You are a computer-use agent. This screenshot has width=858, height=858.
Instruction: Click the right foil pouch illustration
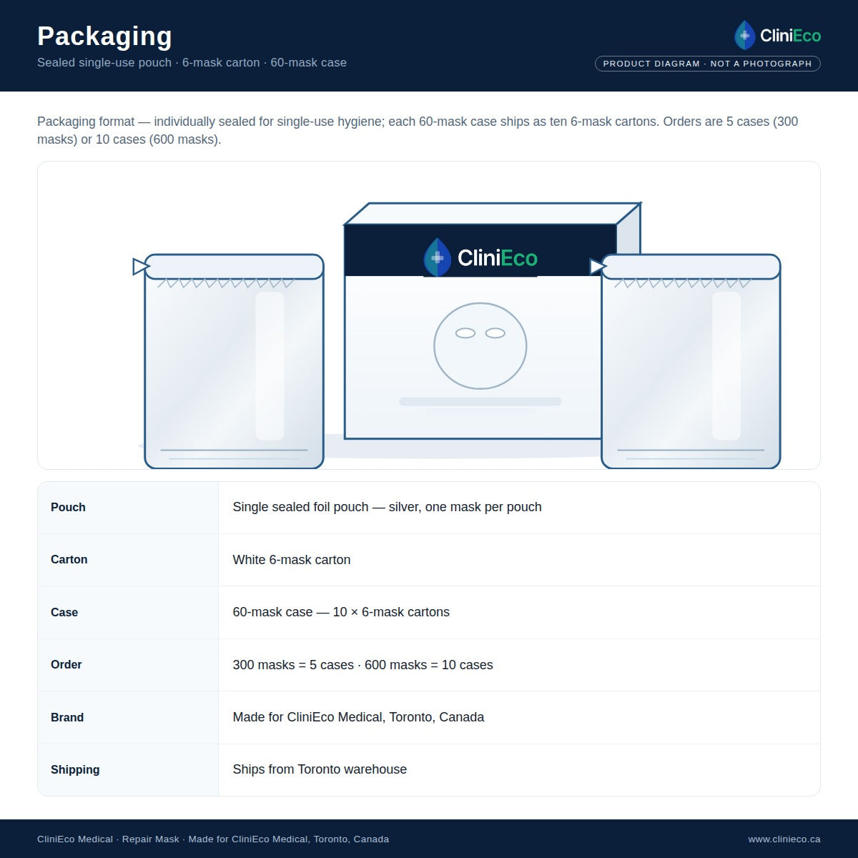pos(691,361)
